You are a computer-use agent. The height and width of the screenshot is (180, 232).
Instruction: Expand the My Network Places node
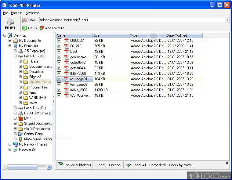(x=10, y=144)
